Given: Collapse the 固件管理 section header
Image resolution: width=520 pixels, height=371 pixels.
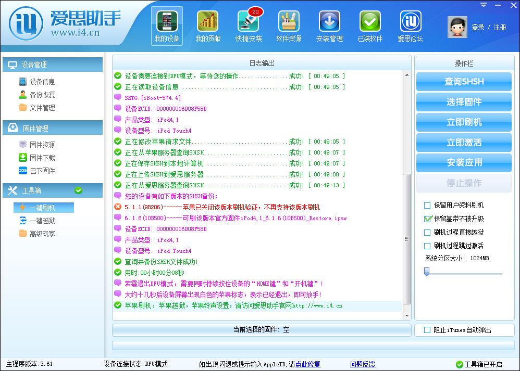Looking at the screenshot, I should [53, 128].
